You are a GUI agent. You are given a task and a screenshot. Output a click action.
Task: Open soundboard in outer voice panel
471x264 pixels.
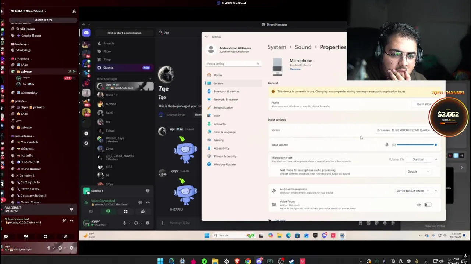pos(65,236)
